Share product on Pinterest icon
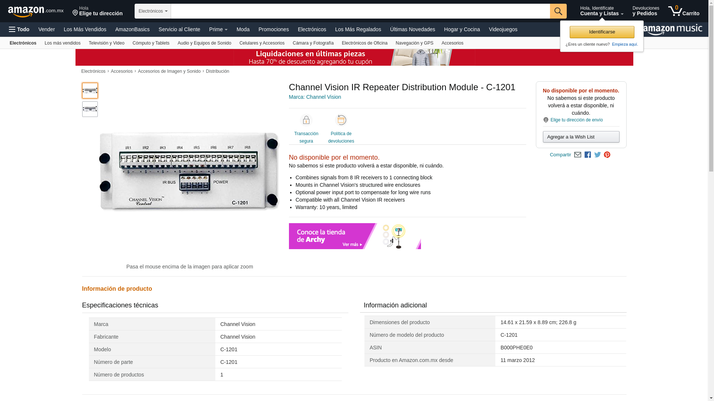Viewport: 714px width, 401px height. click(607, 155)
